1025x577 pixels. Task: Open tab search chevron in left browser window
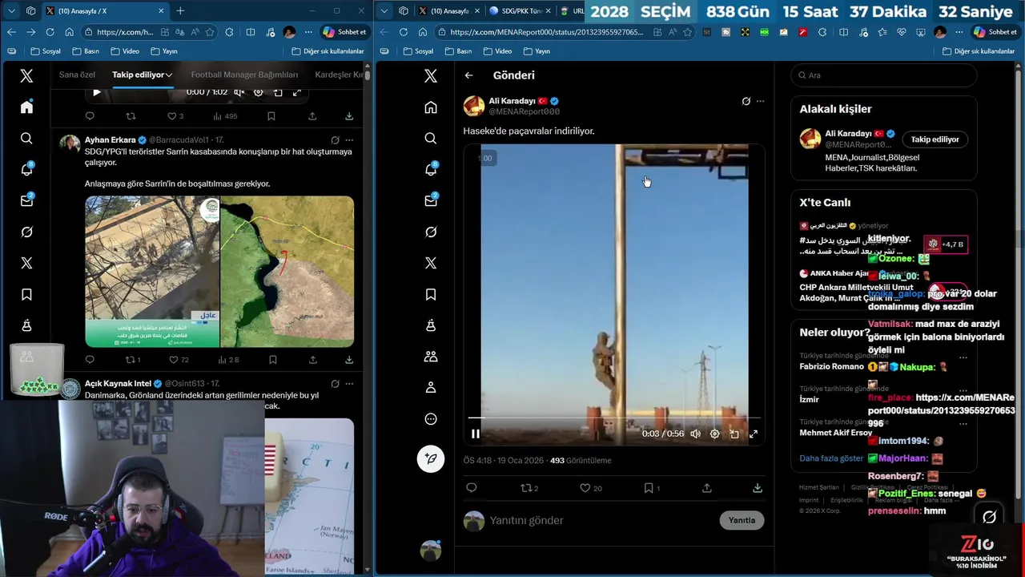click(11, 10)
